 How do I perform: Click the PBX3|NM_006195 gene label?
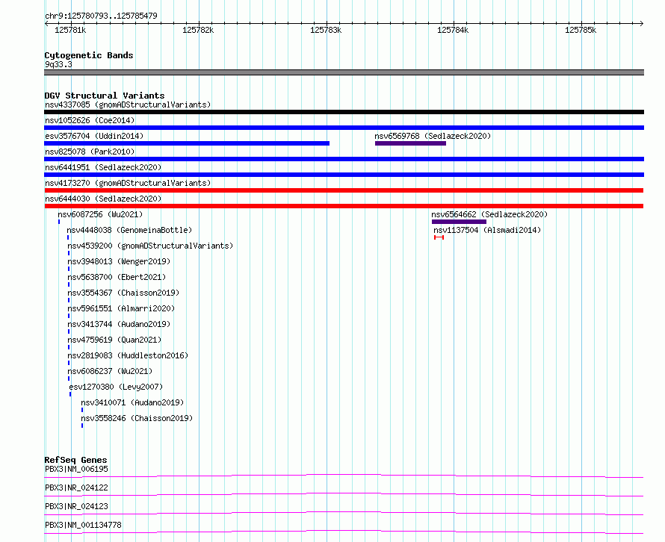76,469
